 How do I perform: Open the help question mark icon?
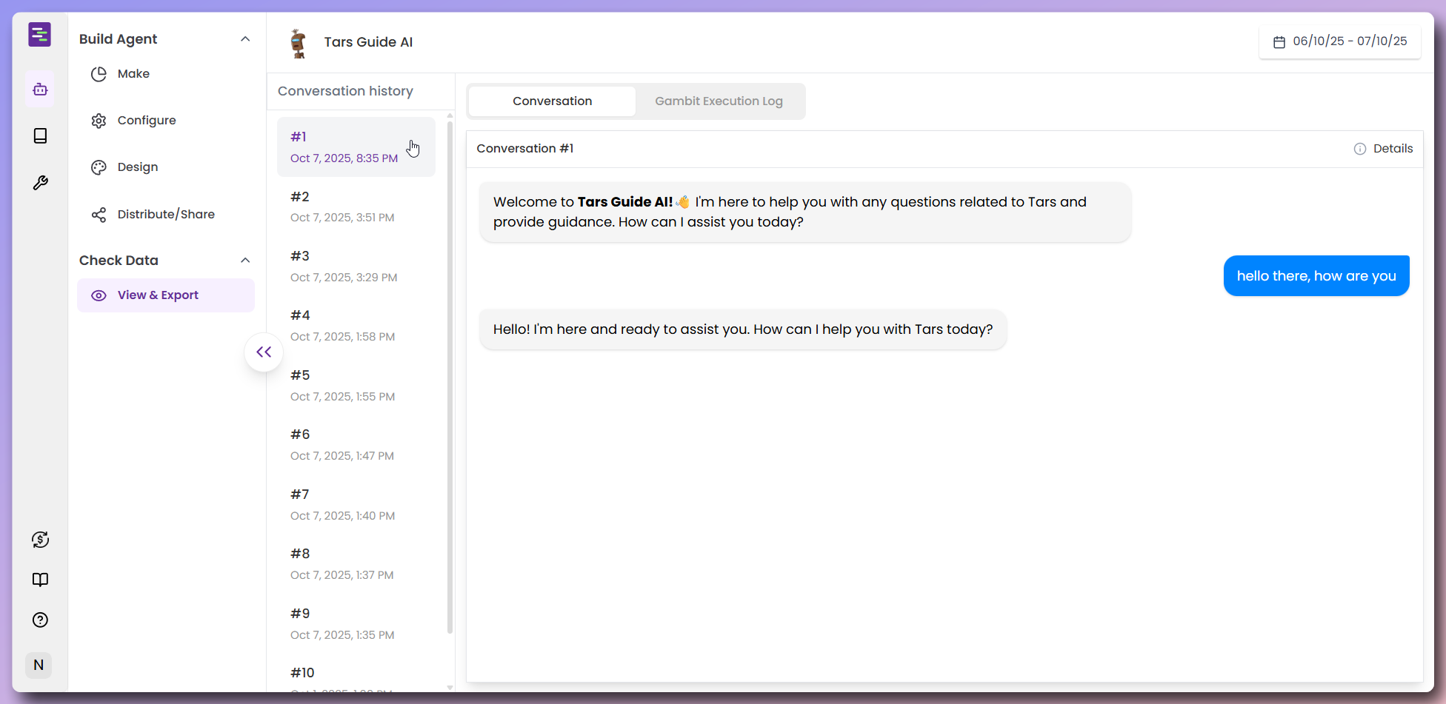point(40,620)
